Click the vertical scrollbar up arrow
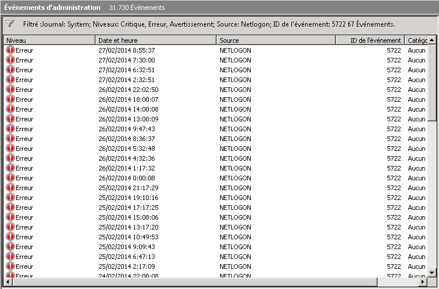Image resolution: width=439 pixels, height=289 pixels. pyautogui.click(x=431, y=40)
